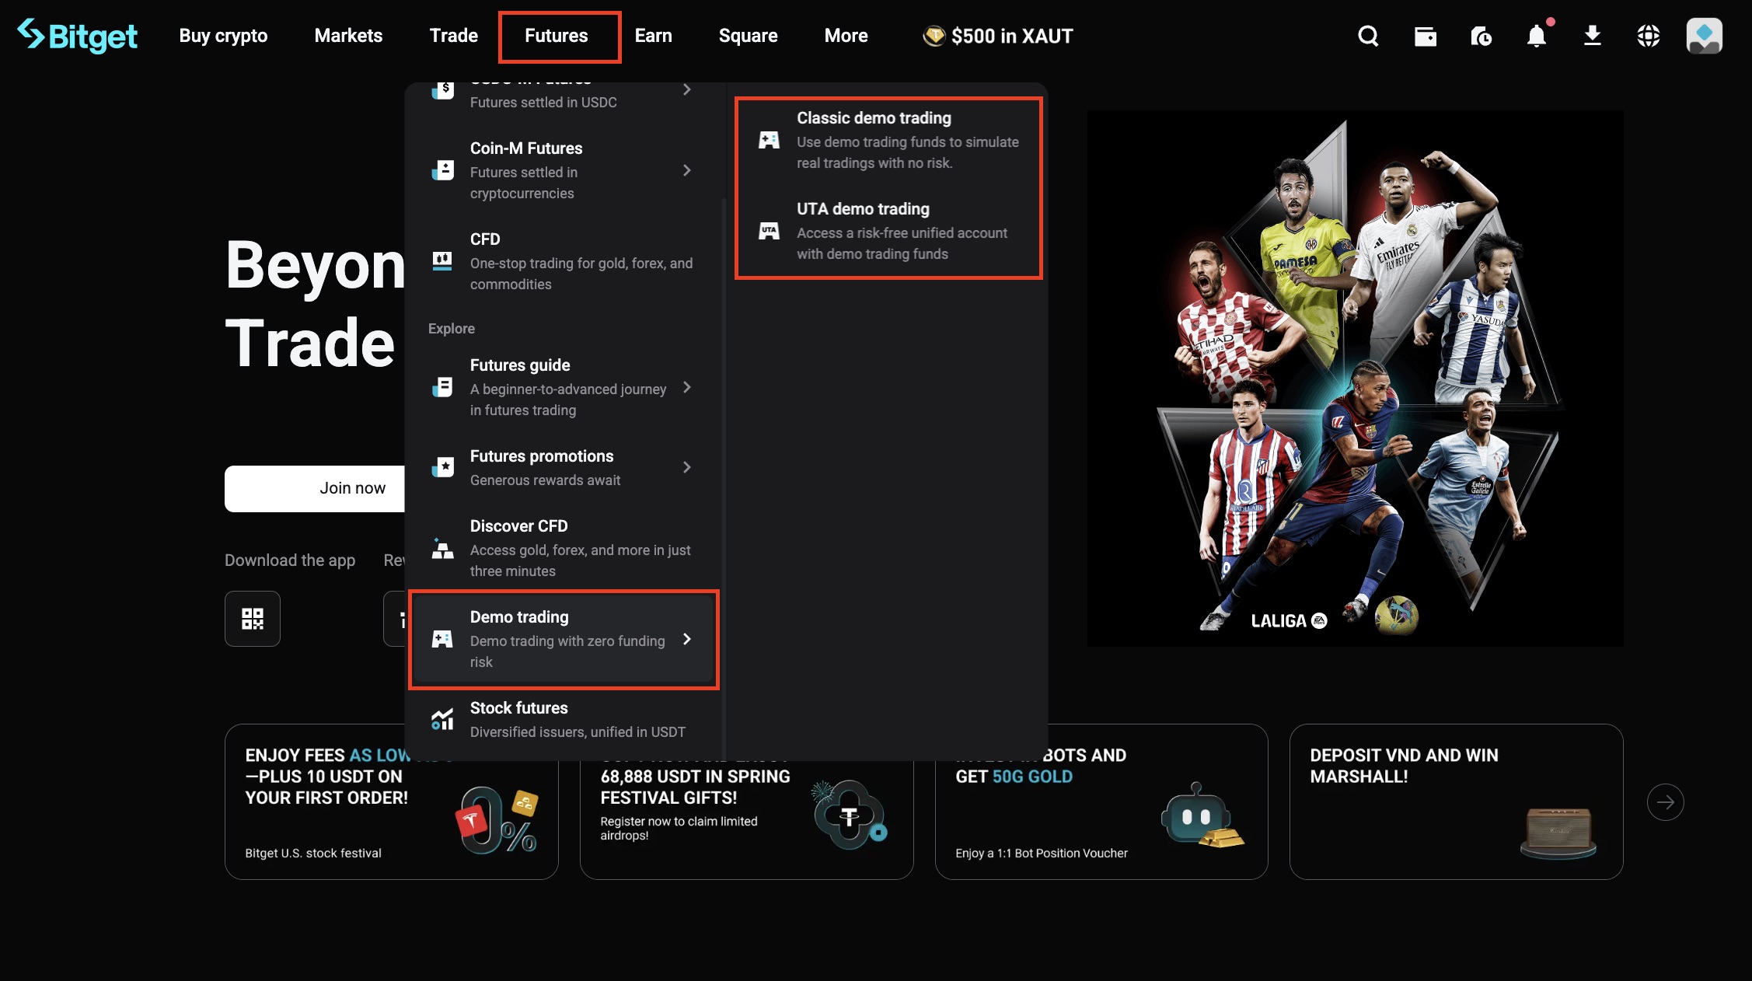Click the Bitget logo
The height and width of the screenshot is (981, 1752).
coord(78,36)
